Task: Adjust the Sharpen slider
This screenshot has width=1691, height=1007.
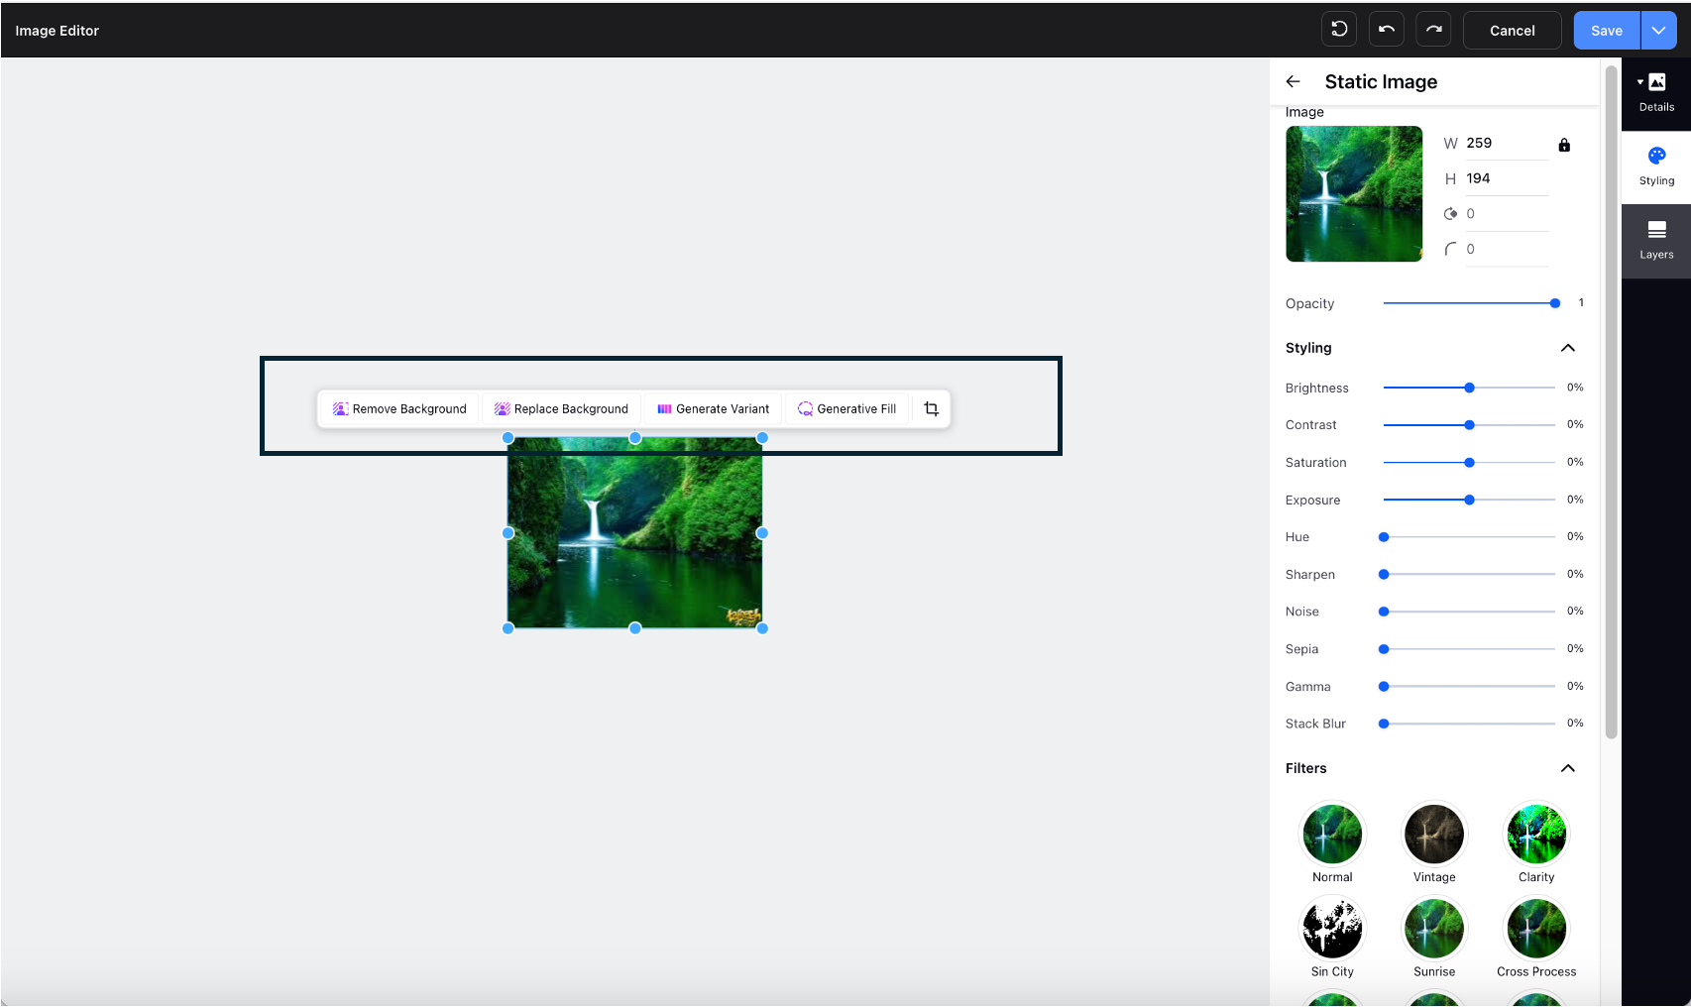Action: (x=1469, y=575)
